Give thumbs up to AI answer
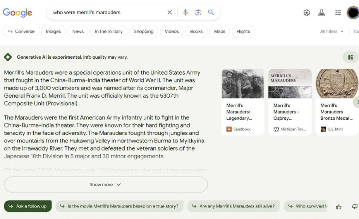 [x=338, y=207]
